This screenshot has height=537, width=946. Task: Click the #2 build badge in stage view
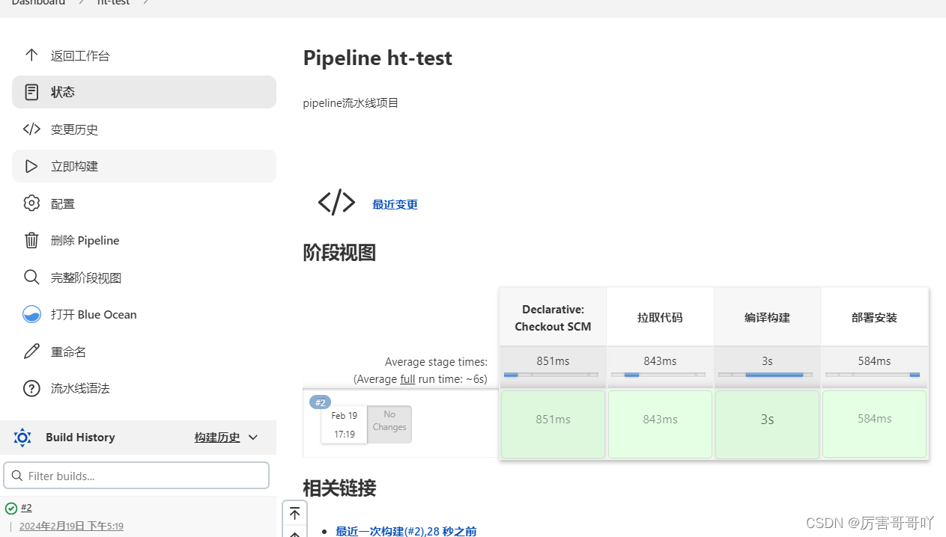(320, 402)
